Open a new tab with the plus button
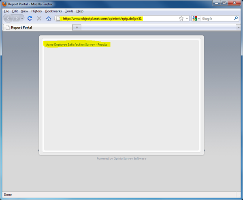Image resolution: width=243 pixels, height=200 pixels. 77,28
